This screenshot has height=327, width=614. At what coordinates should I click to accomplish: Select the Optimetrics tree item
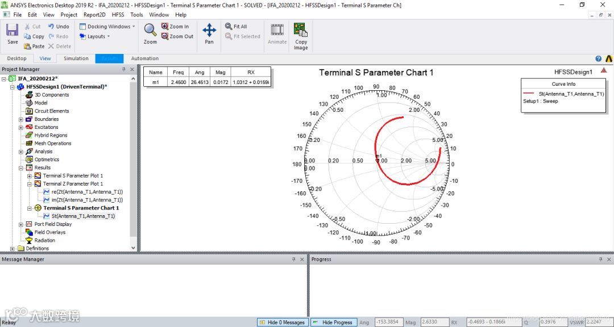point(47,160)
